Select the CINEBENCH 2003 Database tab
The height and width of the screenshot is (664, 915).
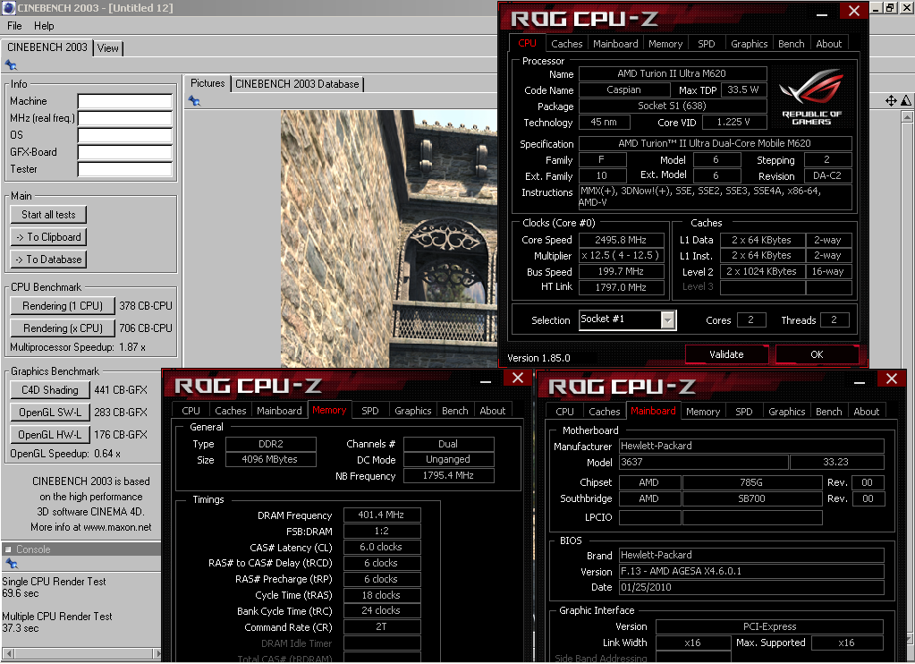297,84
